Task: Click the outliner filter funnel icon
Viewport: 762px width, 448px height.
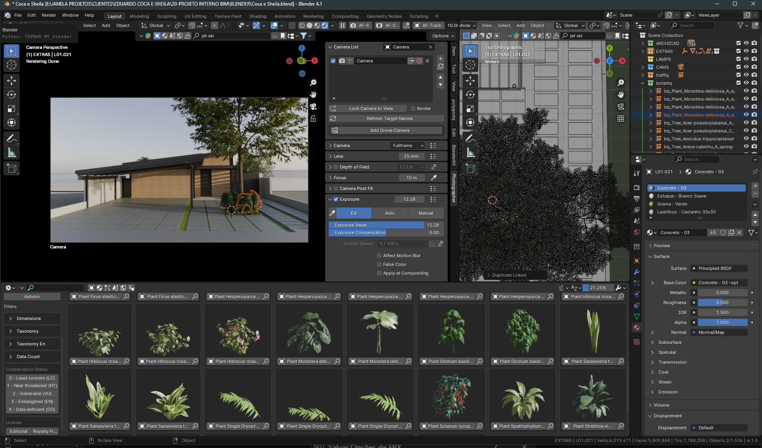Action: 741,25
